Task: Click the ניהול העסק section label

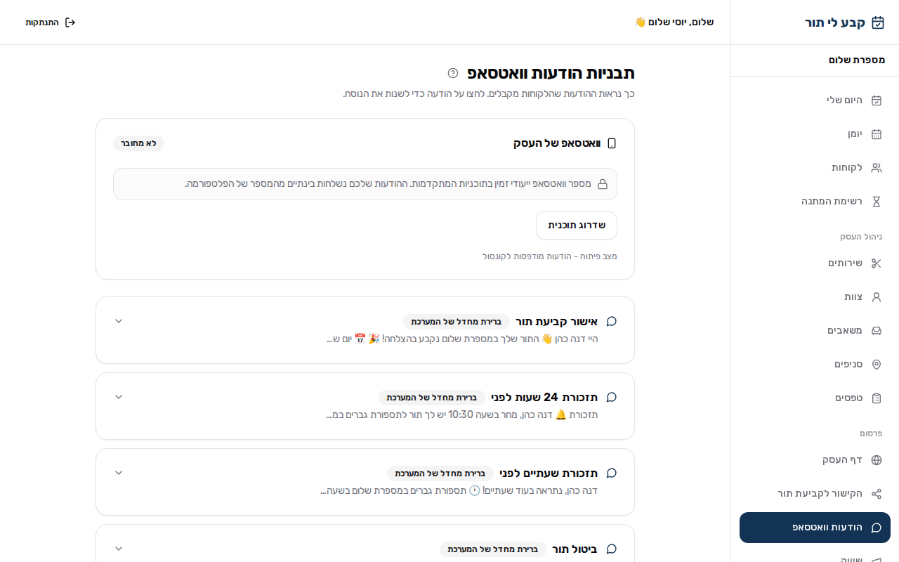Action: pyautogui.click(x=861, y=237)
